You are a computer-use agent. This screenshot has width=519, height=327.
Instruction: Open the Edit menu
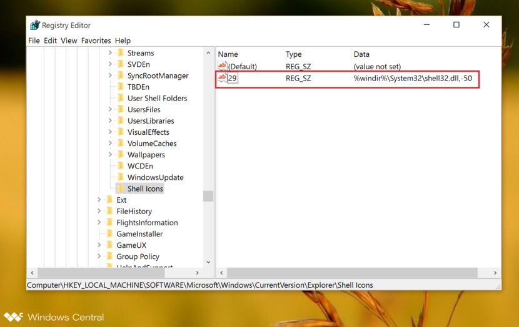50,41
